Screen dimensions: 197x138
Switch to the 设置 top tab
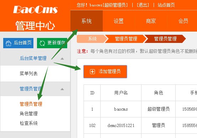(x=119, y=21)
